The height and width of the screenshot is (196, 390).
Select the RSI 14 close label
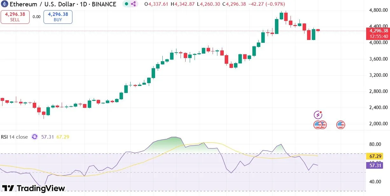tap(14, 137)
